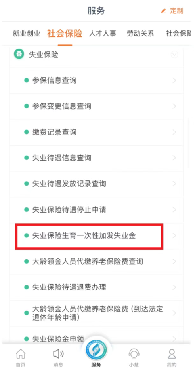Screen dimensions: 195x374
Task: Tap the 我的 profile icon
Action: pyautogui.click(x=172, y=354)
